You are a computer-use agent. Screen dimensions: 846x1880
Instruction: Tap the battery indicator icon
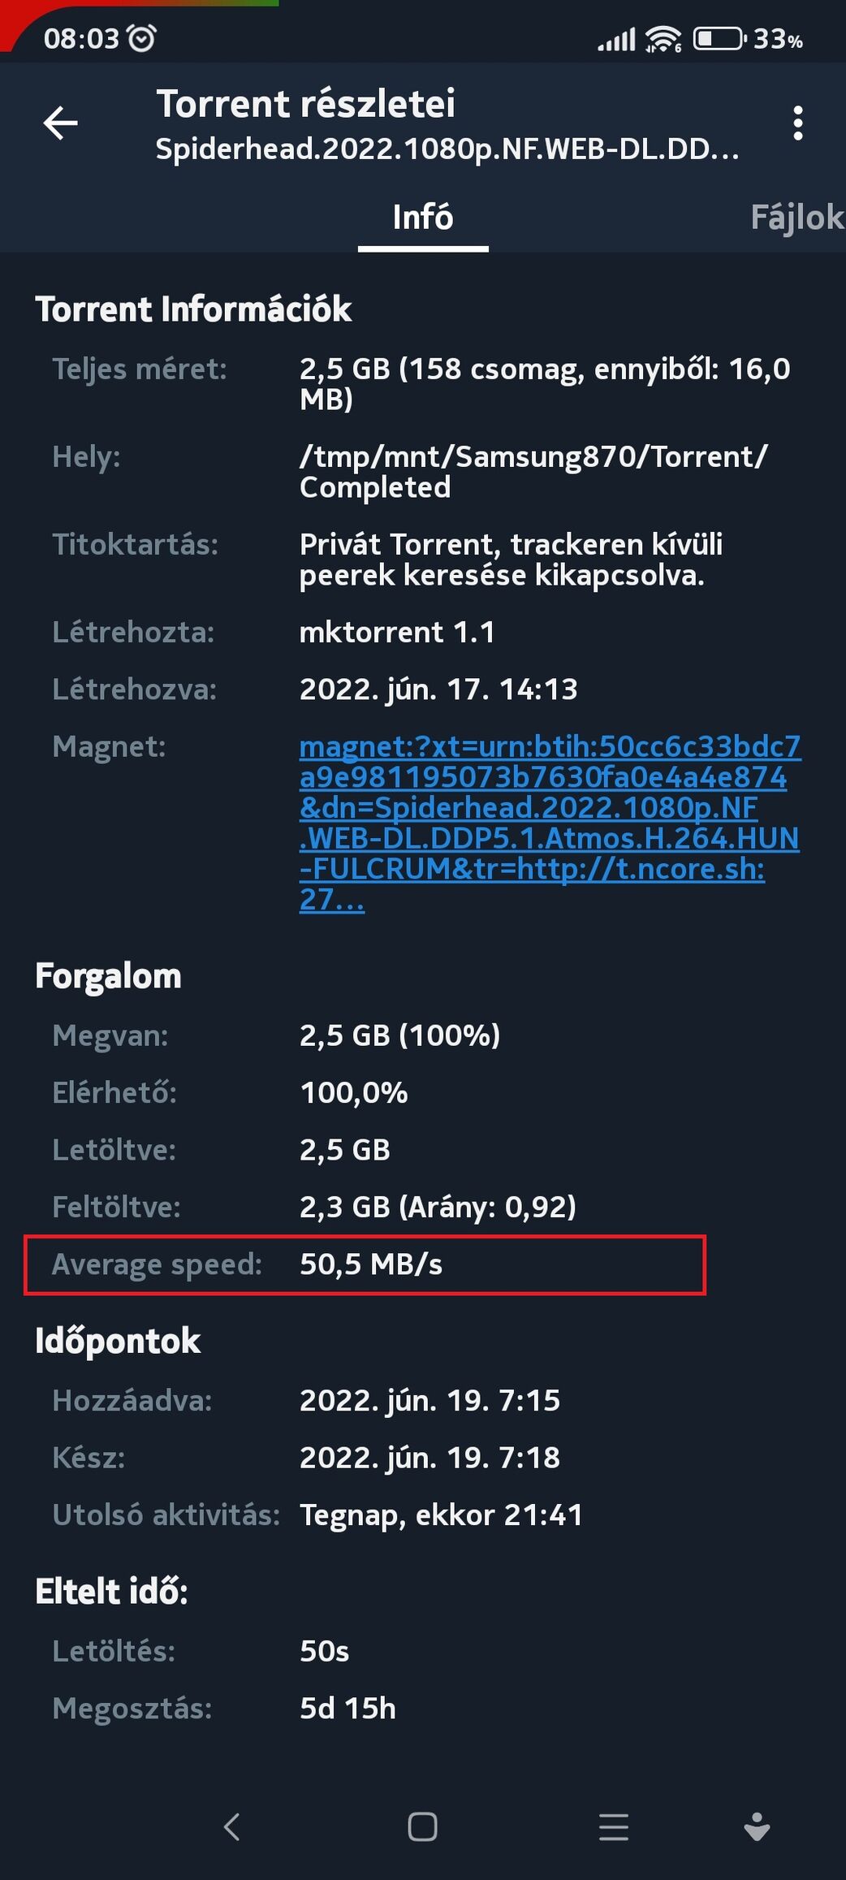(x=719, y=38)
